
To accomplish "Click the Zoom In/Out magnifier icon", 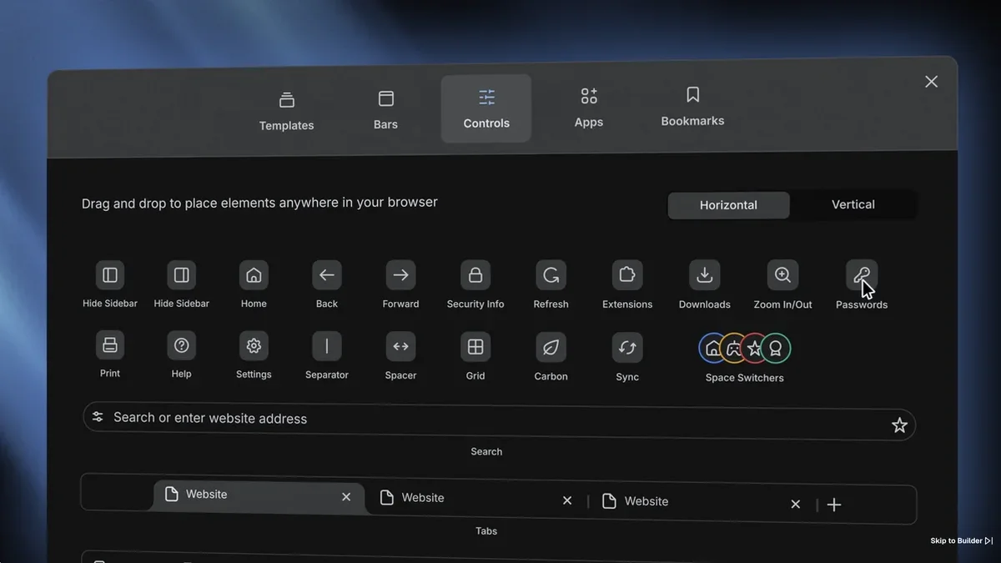I will click(782, 275).
